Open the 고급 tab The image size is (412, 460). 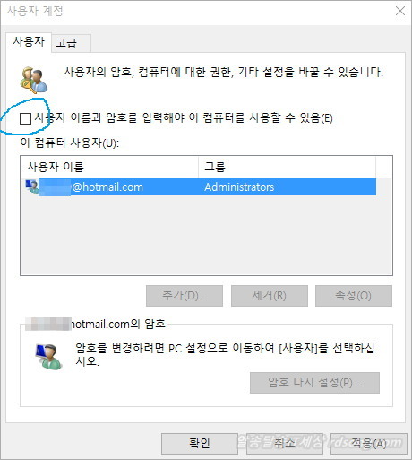click(x=71, y=43)
